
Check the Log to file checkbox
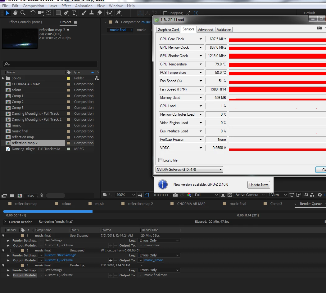click(160, 160)
